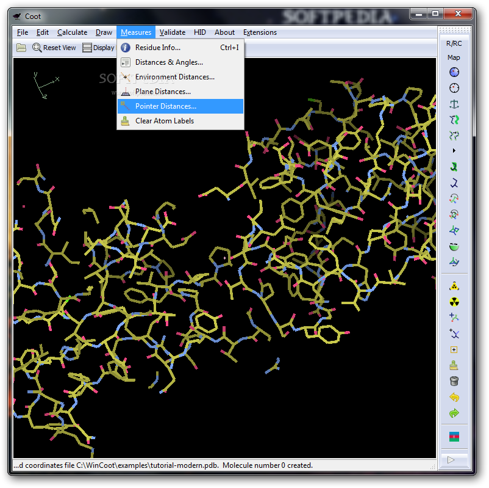
Task: Select Plane Distances... menu entry
Action: click(x=180, y=92)
